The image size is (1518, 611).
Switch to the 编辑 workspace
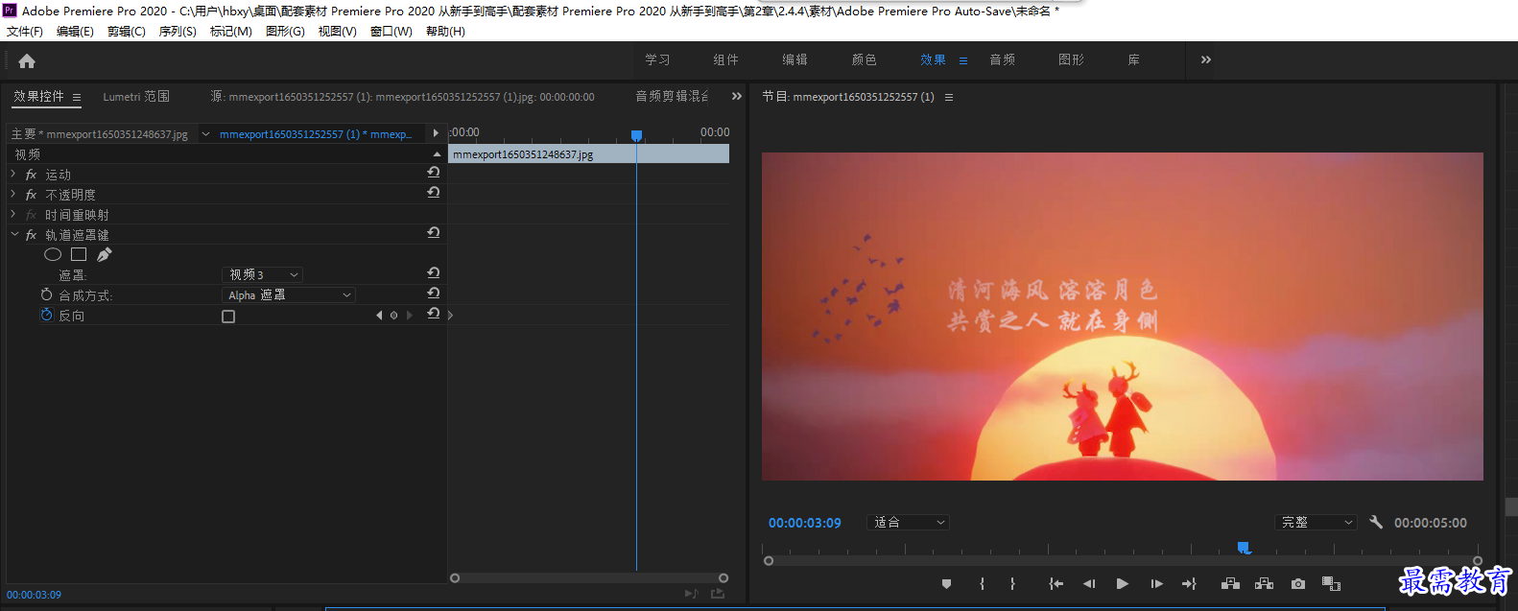click(795, 59)
